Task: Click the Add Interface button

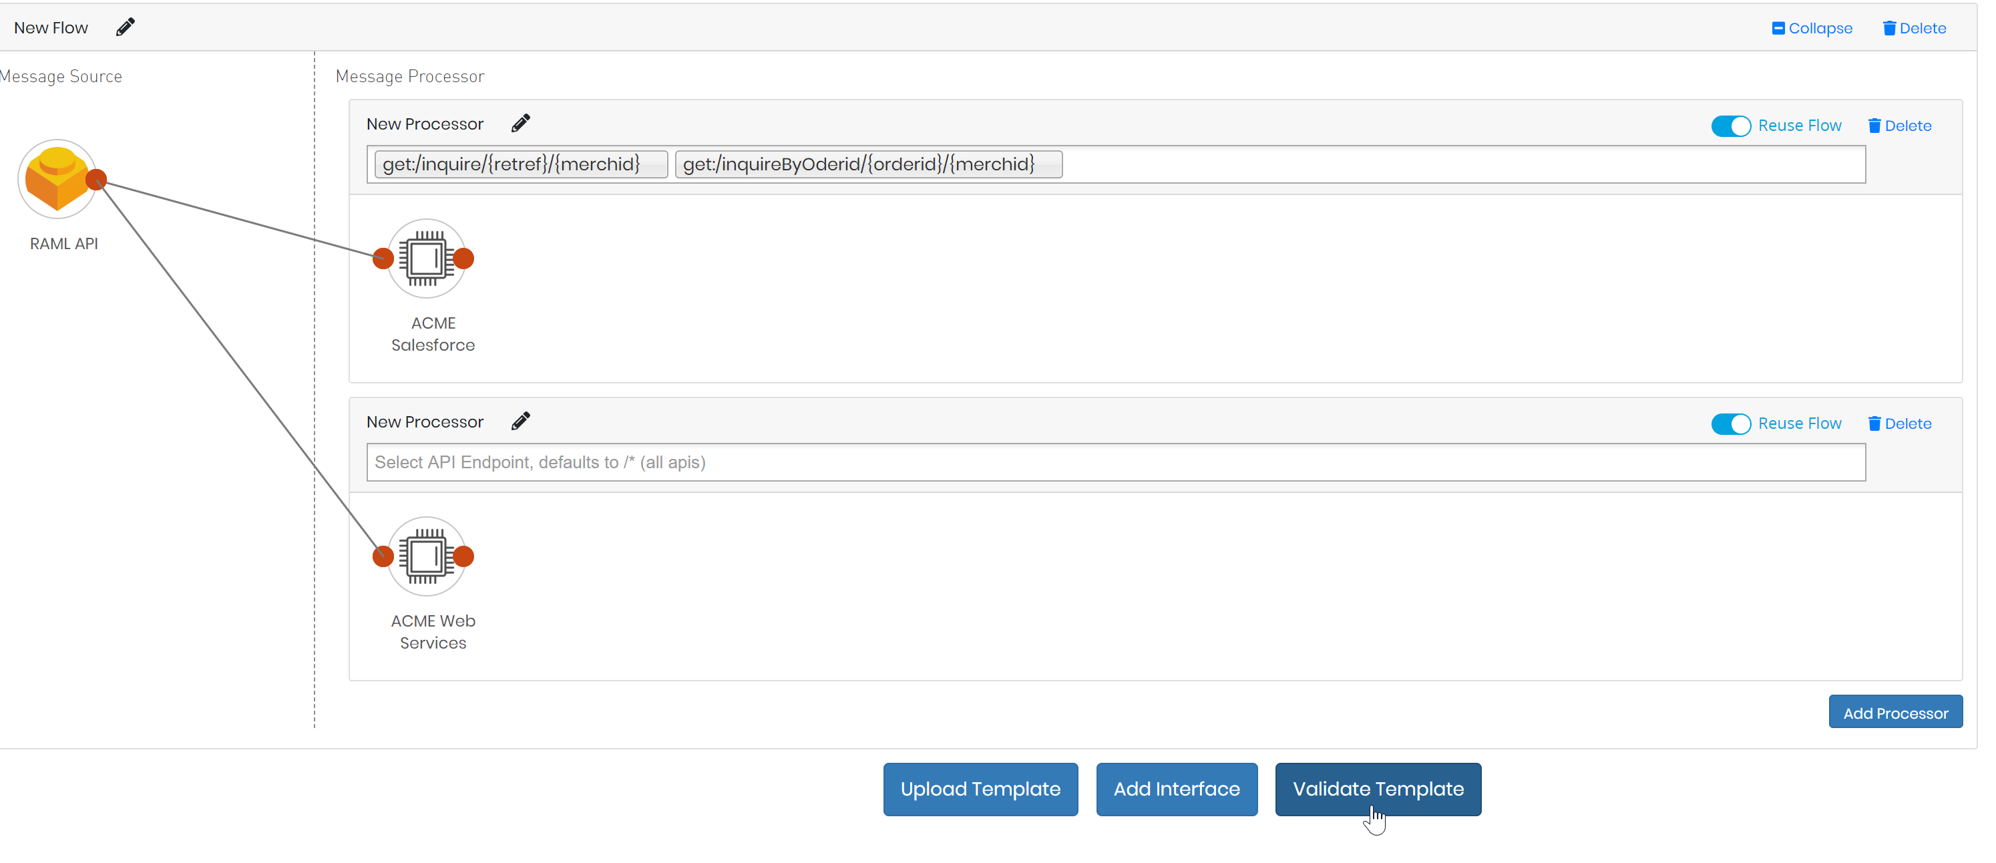Action: click(x=1176, y=790)
